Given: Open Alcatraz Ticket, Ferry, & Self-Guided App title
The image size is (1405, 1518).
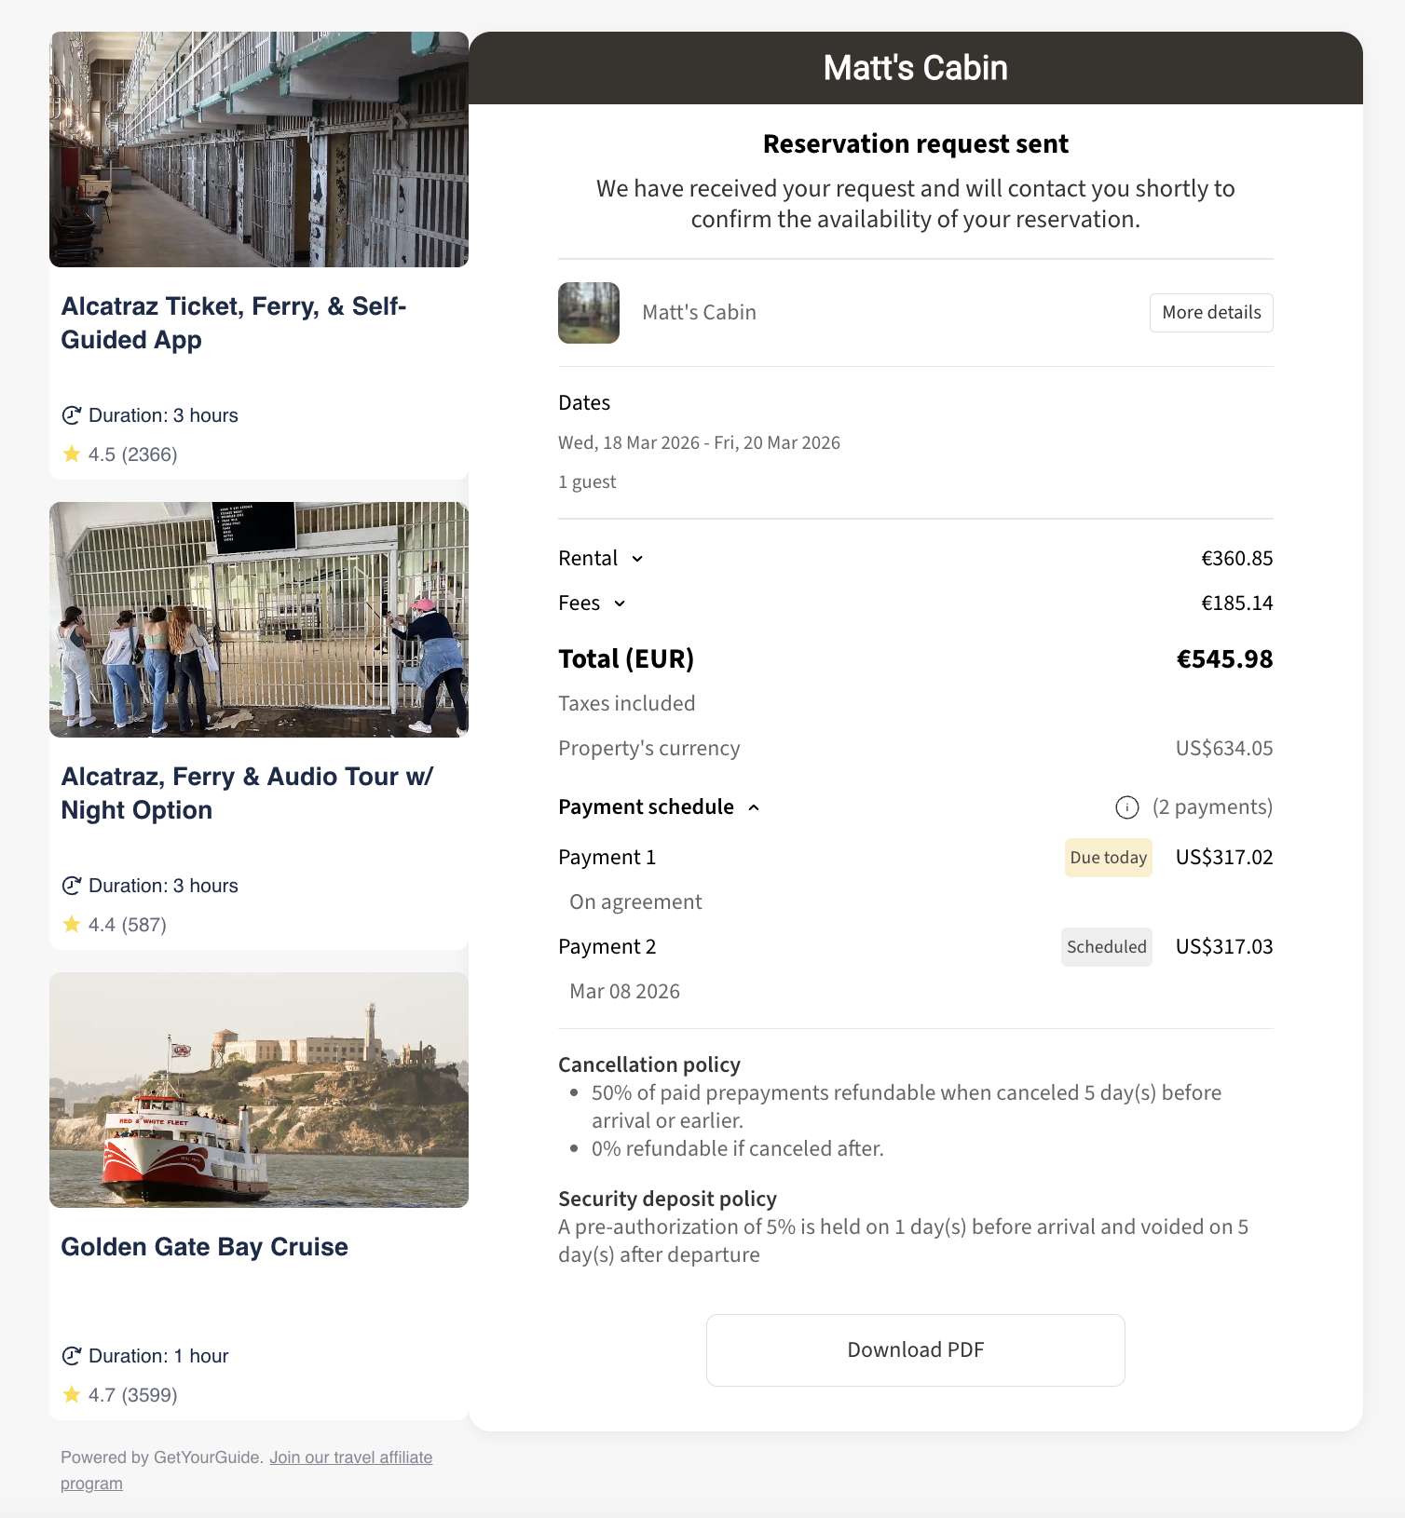Looking at the screenshot, I should 233,323.
